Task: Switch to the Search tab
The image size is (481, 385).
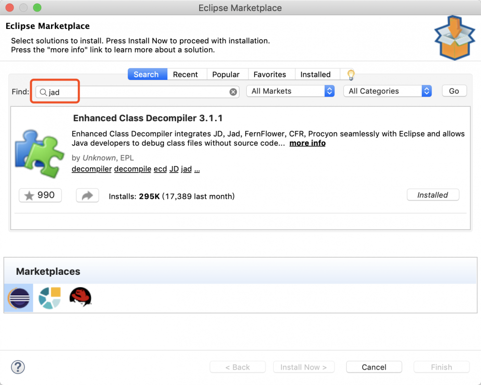Action: click(x=148, y=74)
